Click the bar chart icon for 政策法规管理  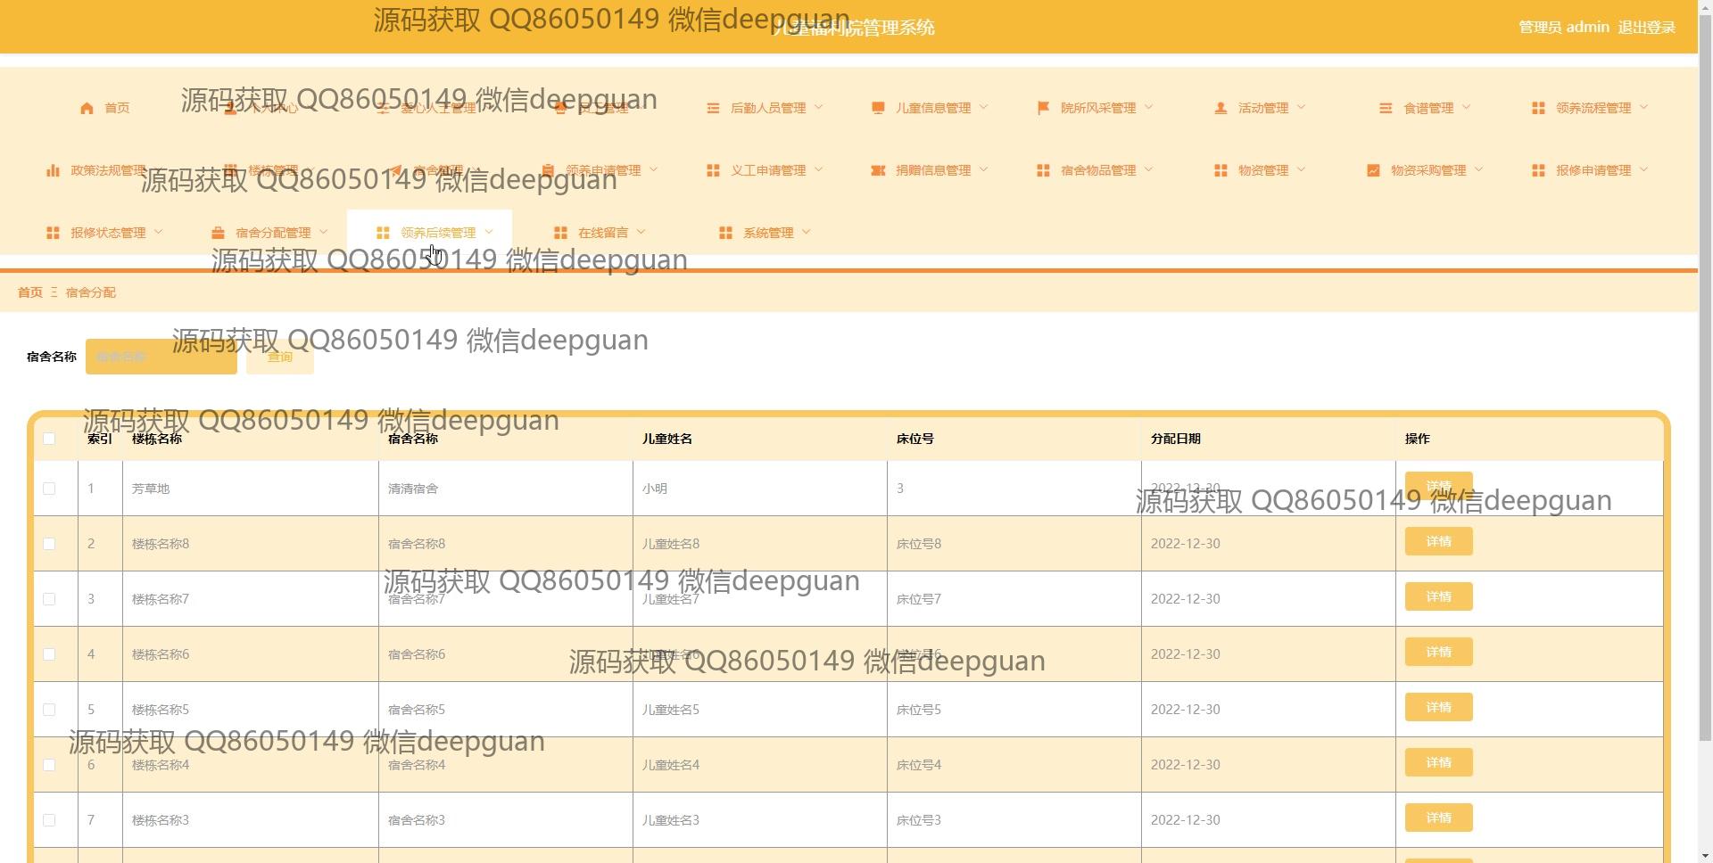coord(53,170)
